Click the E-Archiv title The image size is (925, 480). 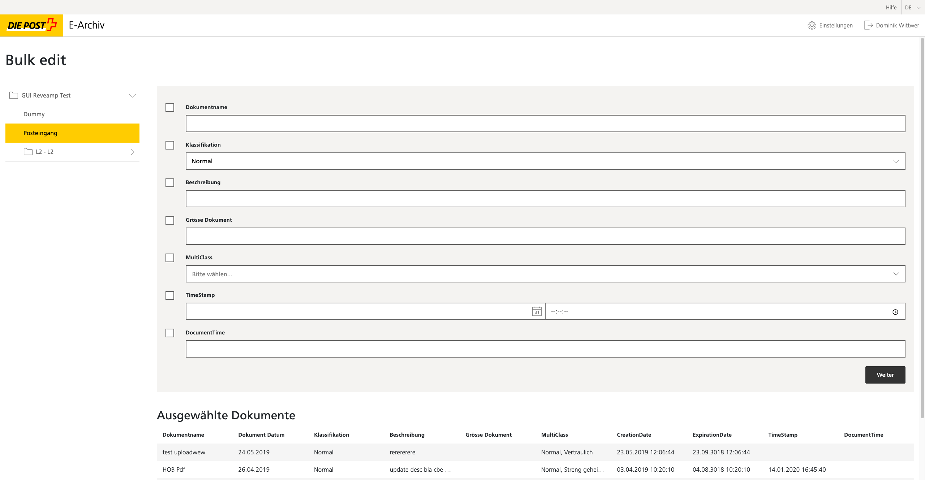click(x=87, y=25)
